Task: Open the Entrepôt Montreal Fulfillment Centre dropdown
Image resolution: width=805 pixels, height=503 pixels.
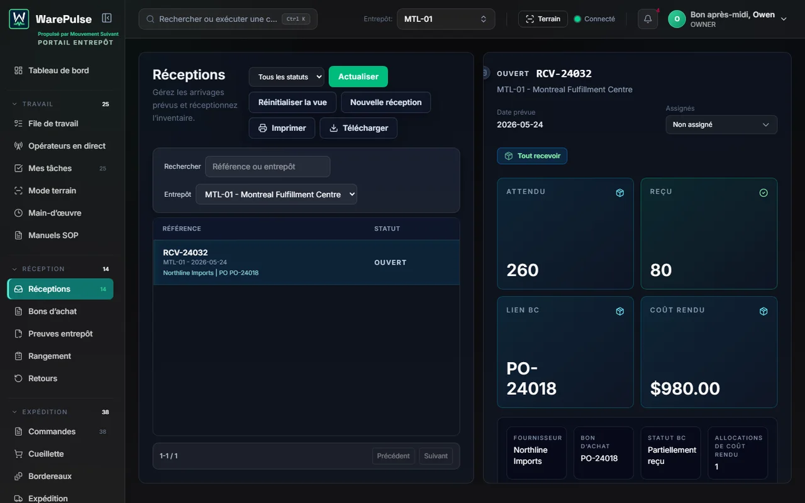Action: click(x=276, y=194)
